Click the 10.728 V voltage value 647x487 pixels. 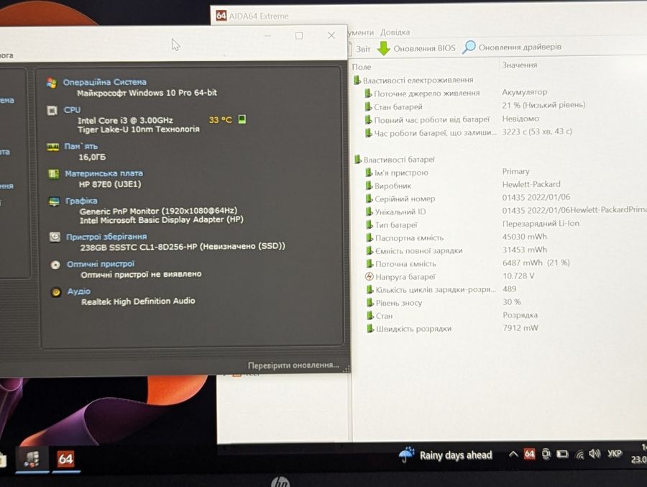[x=518, y=276]
